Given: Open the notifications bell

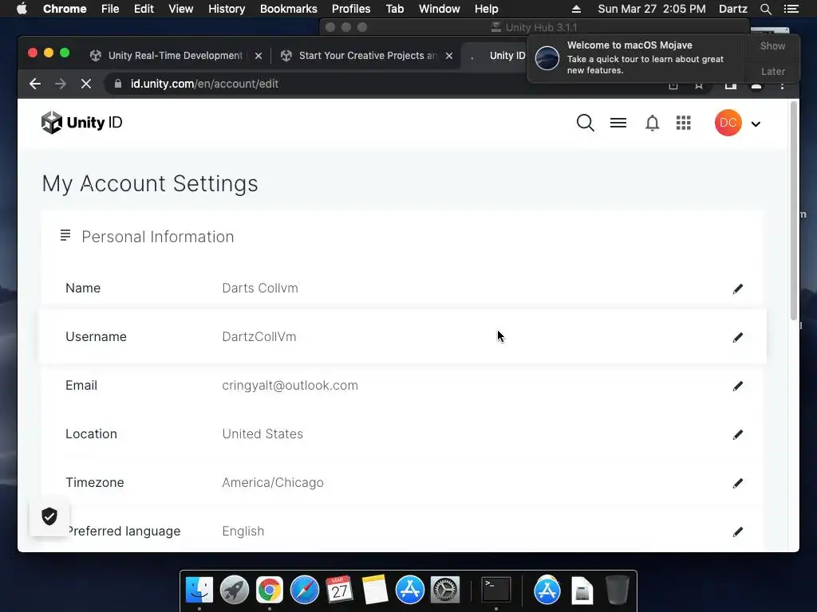Looking at the screenshot, I should pyautogui.click(x=652, y=123).
